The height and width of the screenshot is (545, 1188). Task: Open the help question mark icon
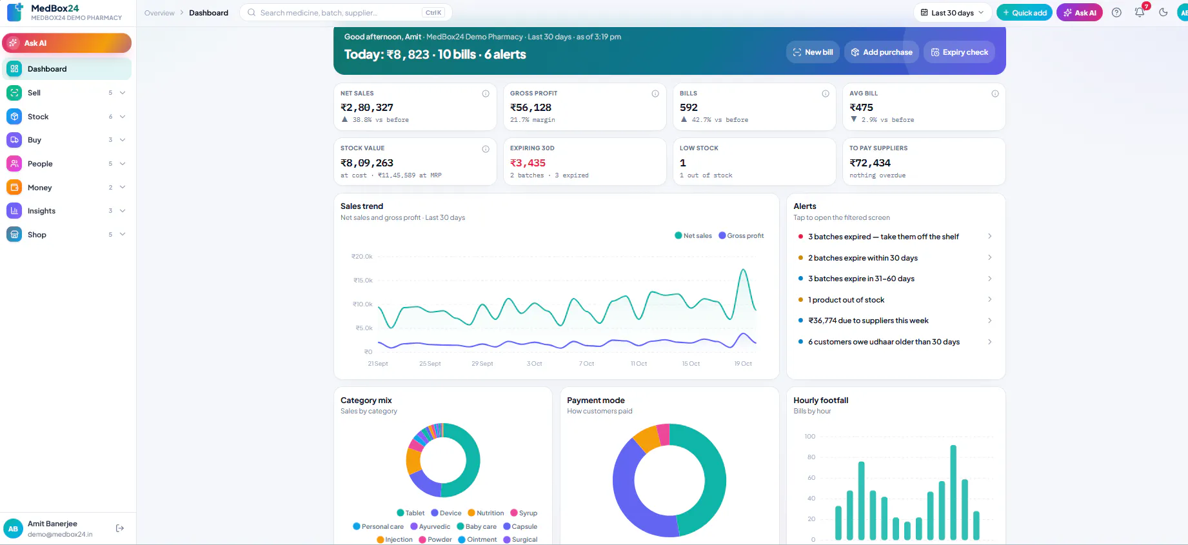[x=1116, y=13]
